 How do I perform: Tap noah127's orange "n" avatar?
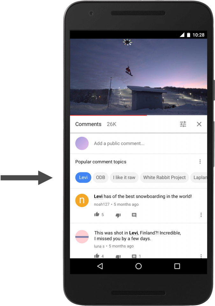pyautogui.click(x=82, y=200)
